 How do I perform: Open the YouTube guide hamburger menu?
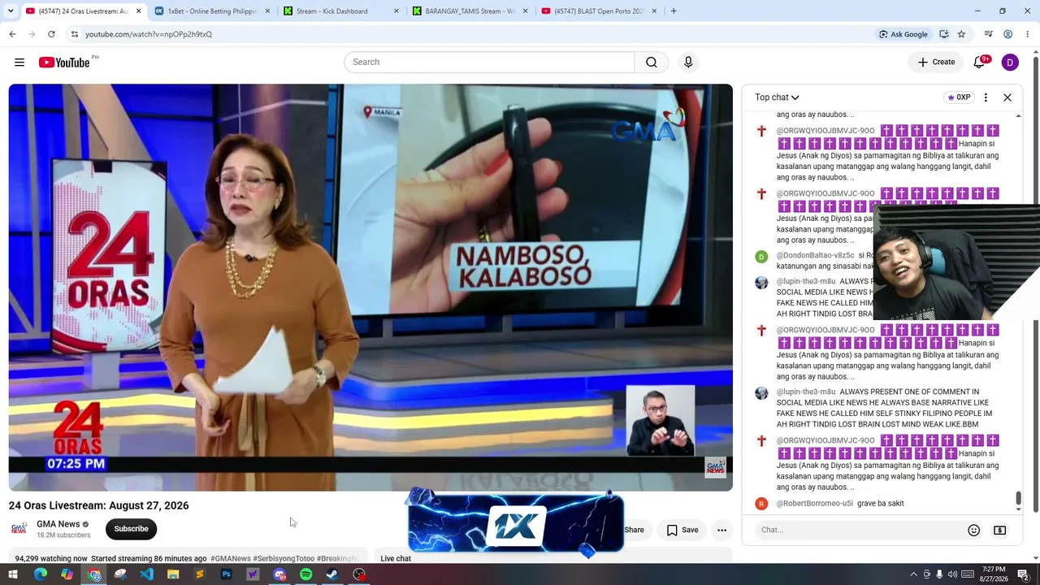tap(19, 63)
